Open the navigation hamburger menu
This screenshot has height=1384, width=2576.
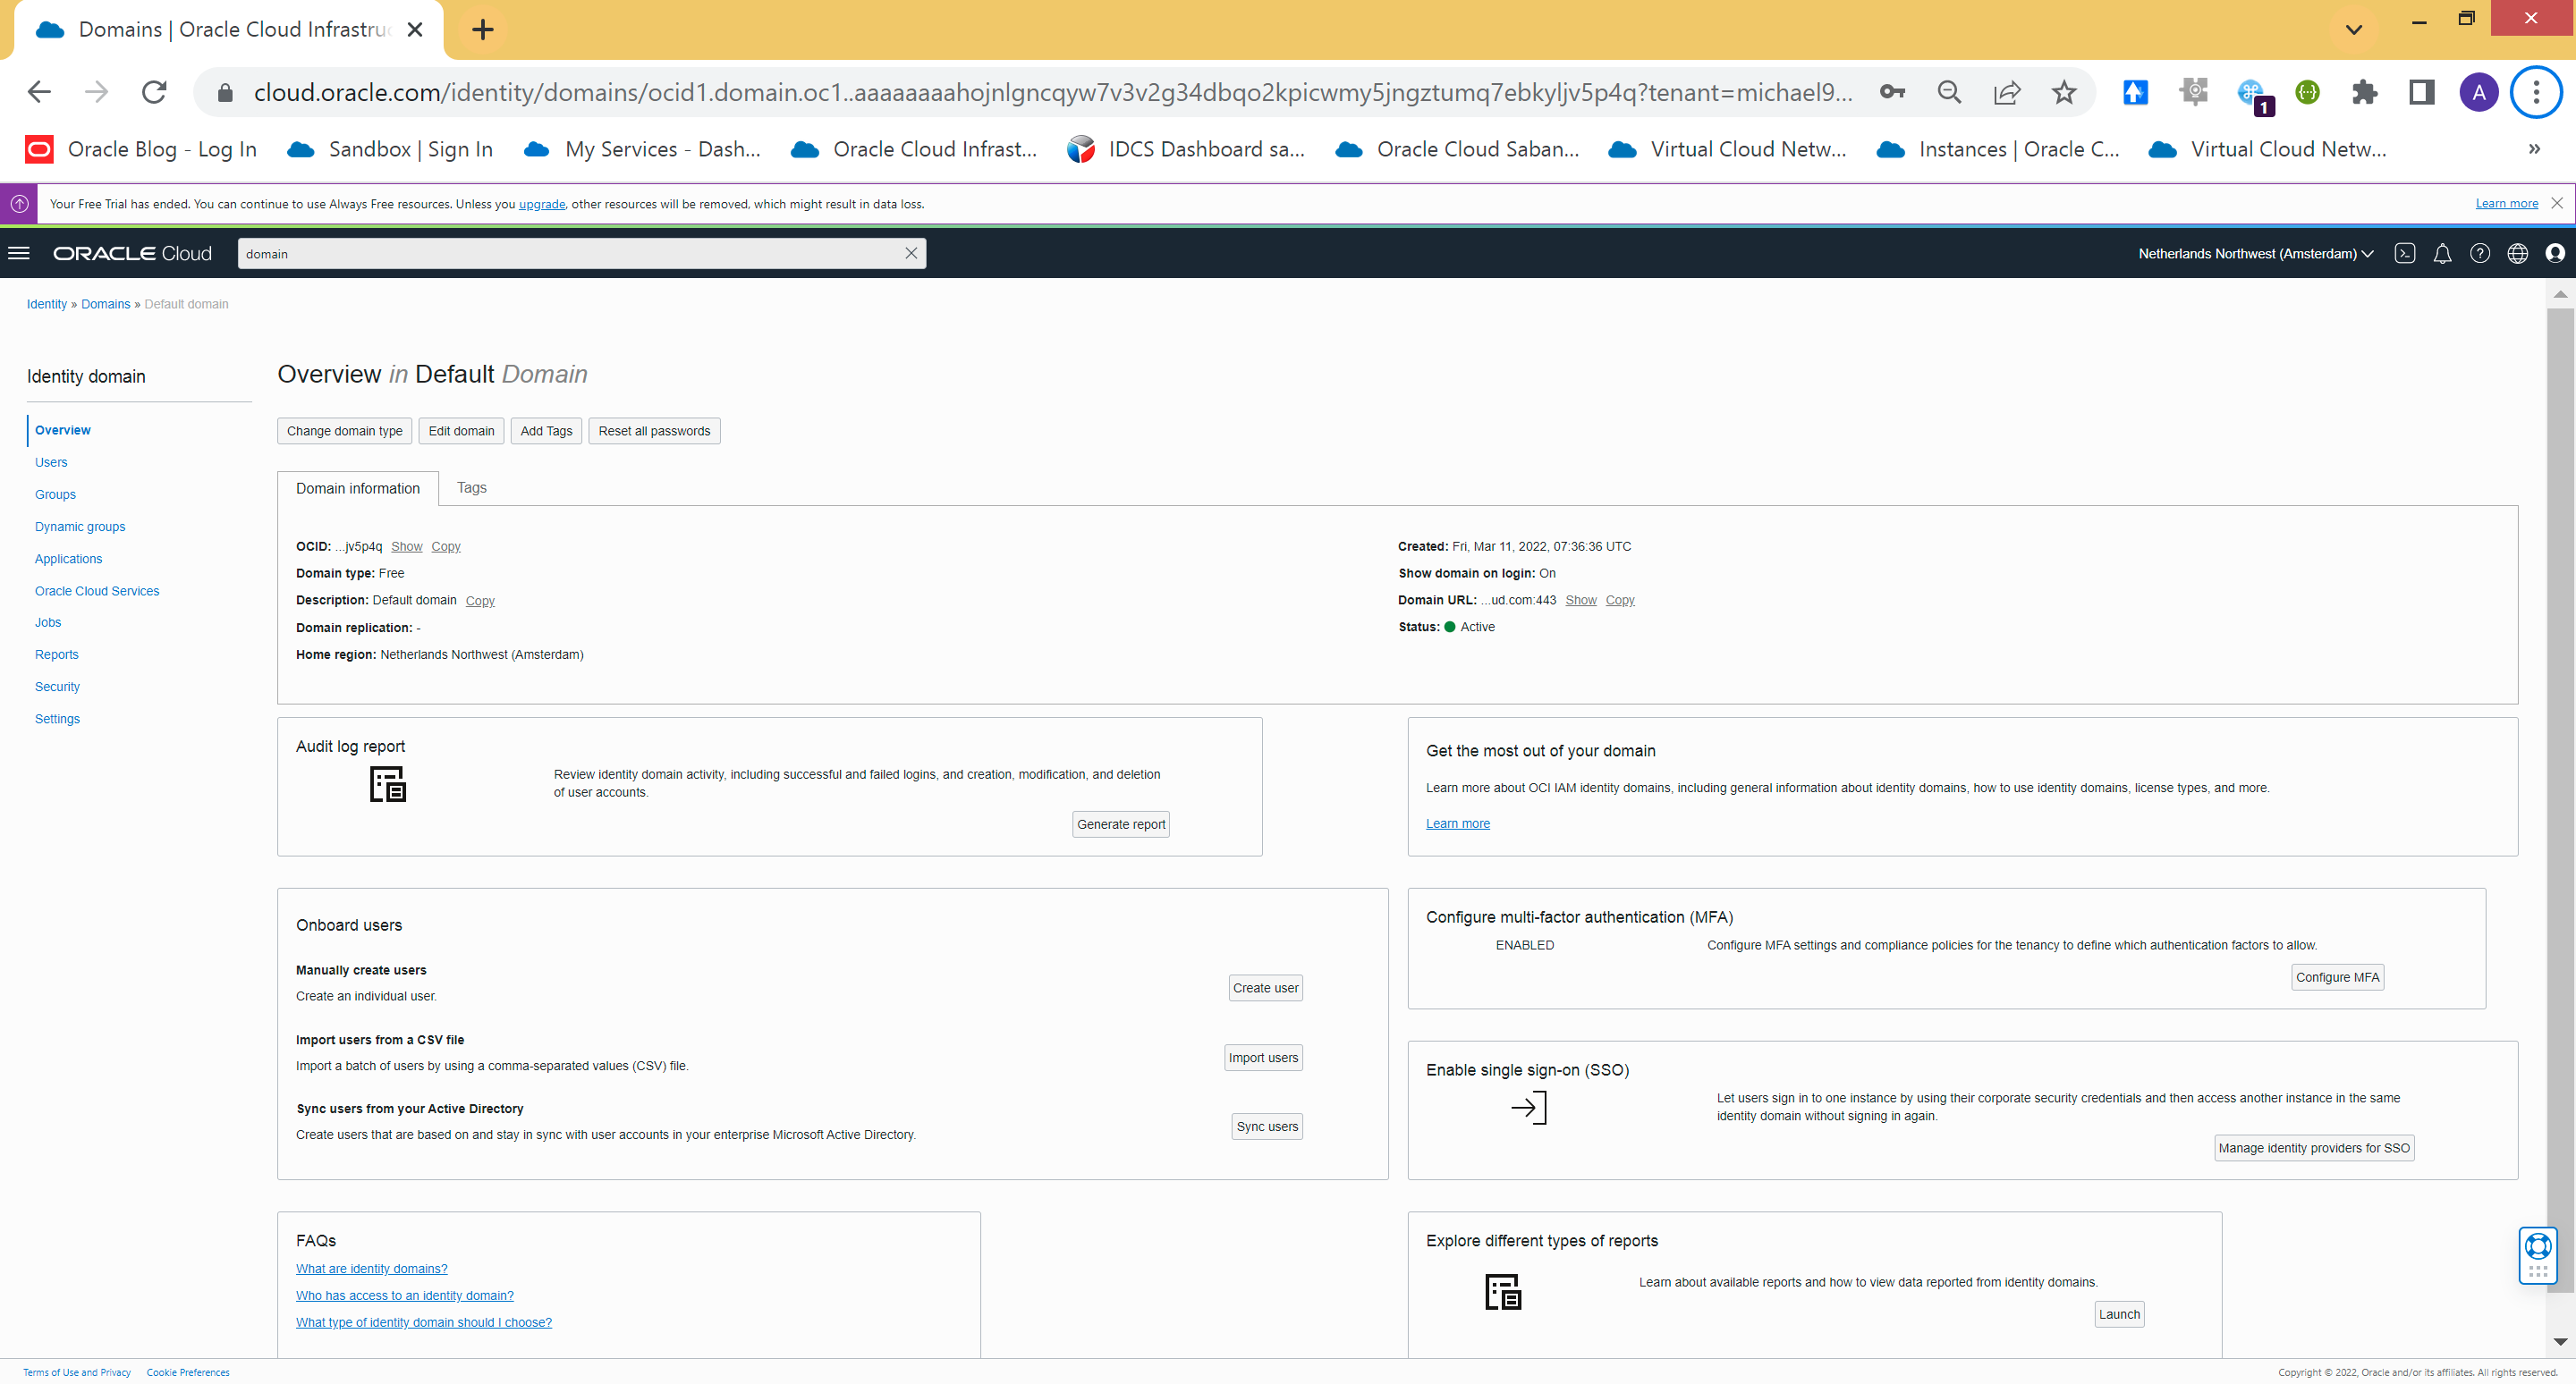[19, 252]
